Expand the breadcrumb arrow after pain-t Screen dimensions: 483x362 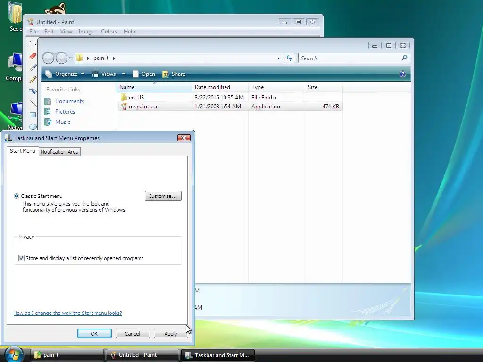[x=114, y=58]
